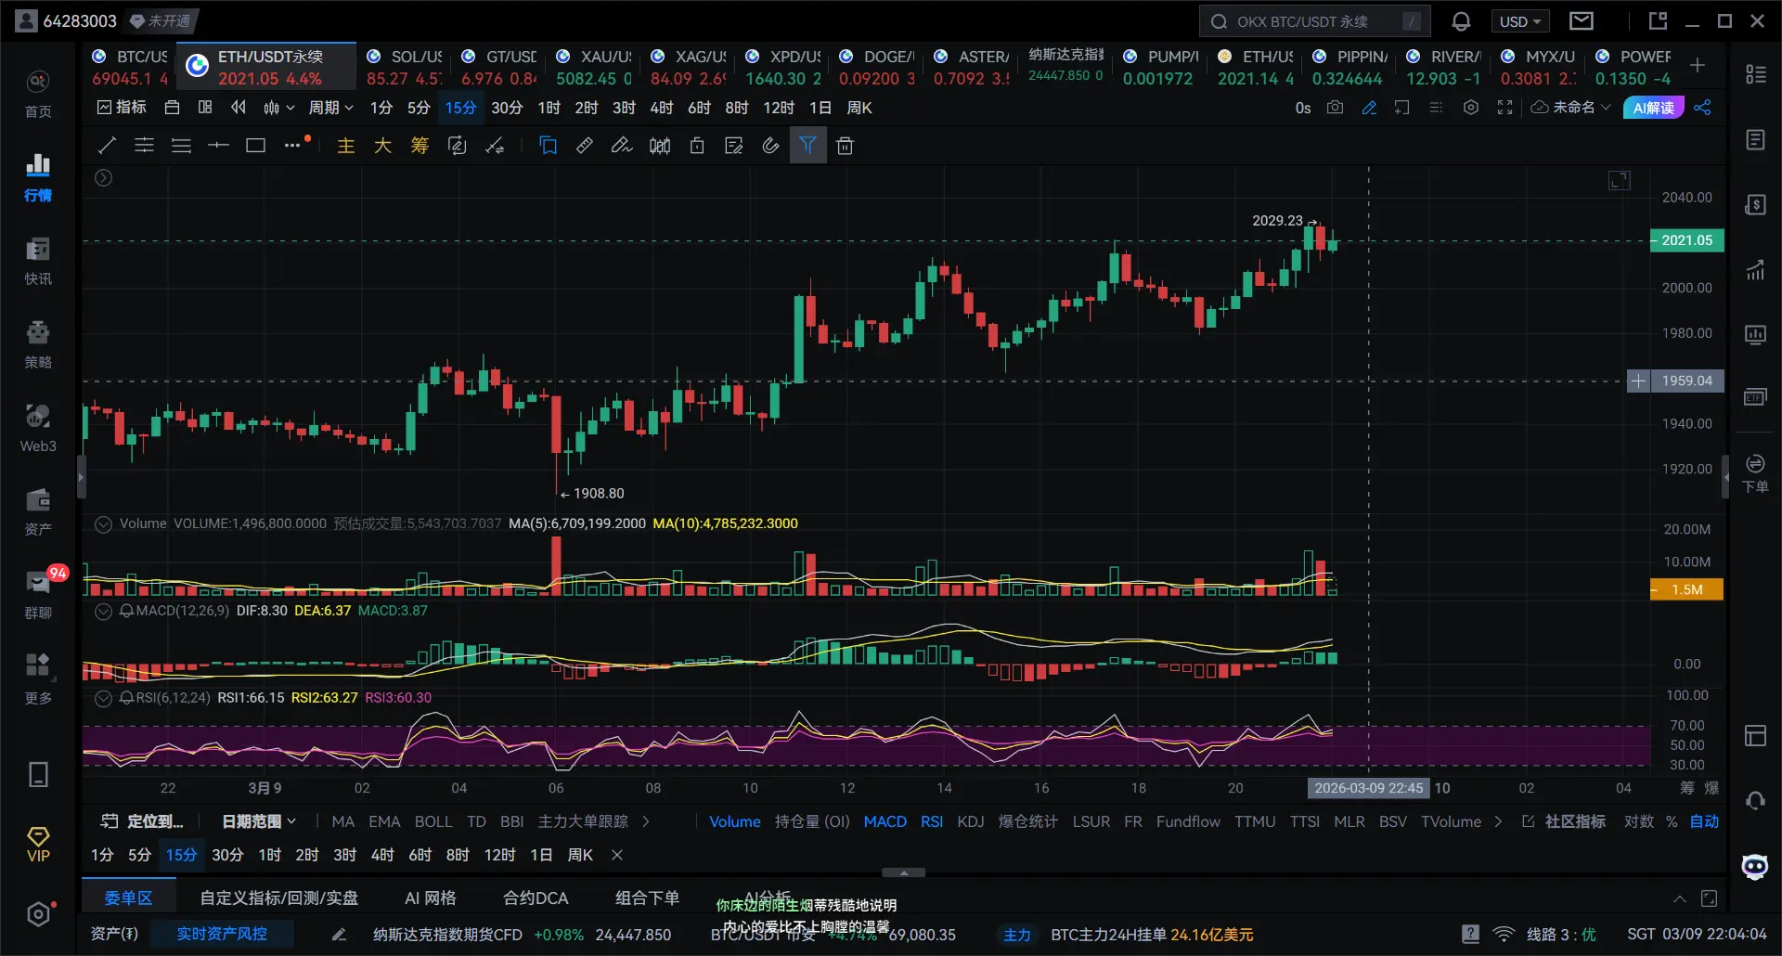
Task: Select the 委单区 order tab
Action: pos(128,898)
